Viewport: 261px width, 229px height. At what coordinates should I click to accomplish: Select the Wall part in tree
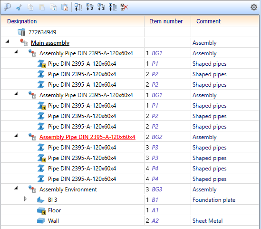[53, 220]
